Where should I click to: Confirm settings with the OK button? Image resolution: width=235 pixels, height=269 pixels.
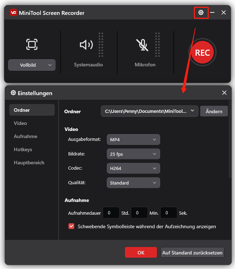click(x=141, y=252)
